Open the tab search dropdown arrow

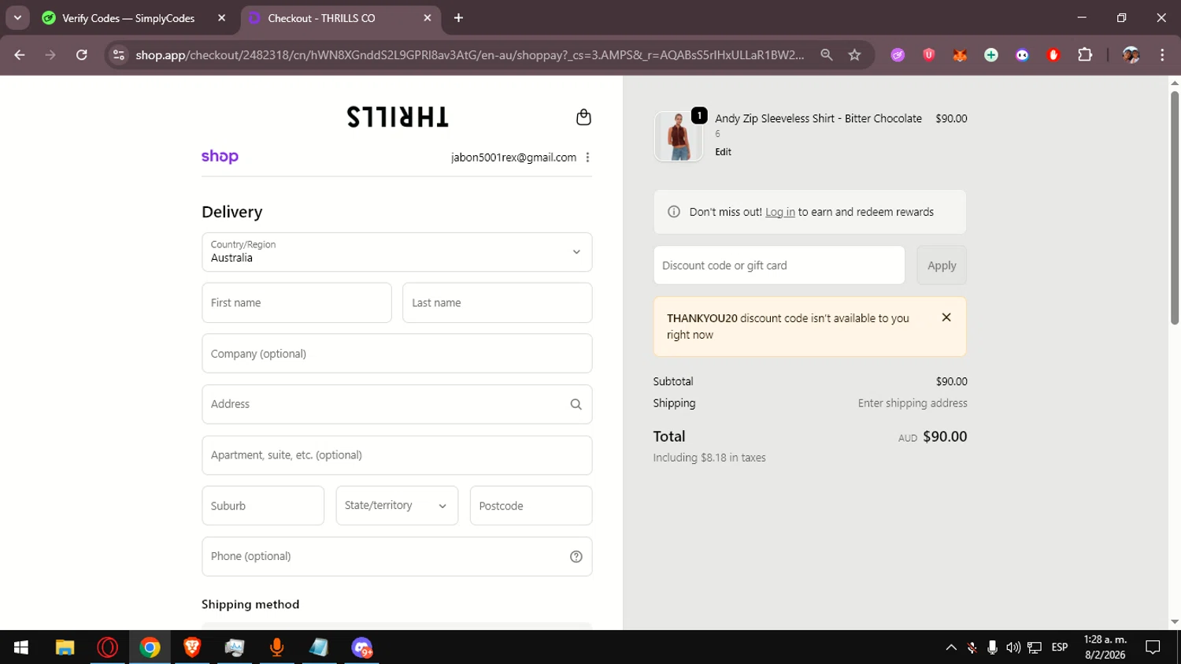click(17, 18)
